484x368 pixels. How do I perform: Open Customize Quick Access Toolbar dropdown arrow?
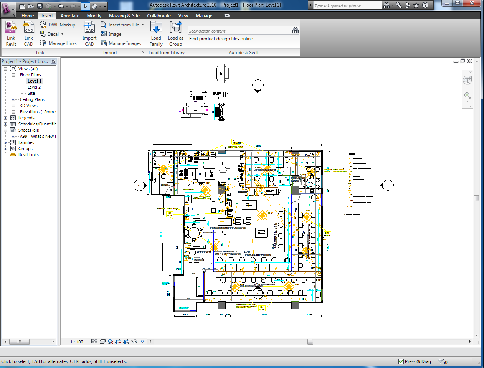point(105,6)
